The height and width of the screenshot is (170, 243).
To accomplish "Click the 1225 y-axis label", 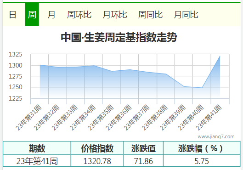I will [16, 98].
